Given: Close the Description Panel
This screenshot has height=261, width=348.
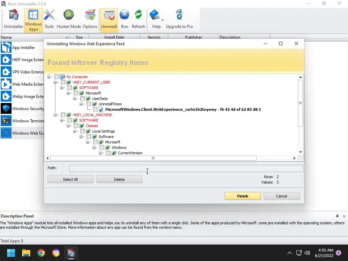Looking at the screenshot, I should (x=344, y=216).
